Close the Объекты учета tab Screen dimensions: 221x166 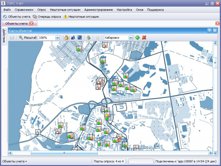tap(31, 24)
